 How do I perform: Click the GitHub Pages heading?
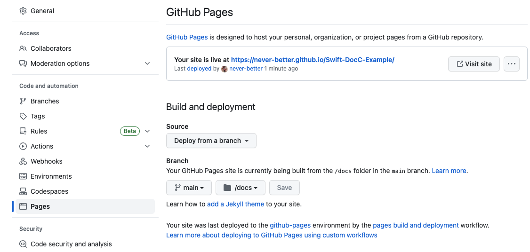pos(200,13)
